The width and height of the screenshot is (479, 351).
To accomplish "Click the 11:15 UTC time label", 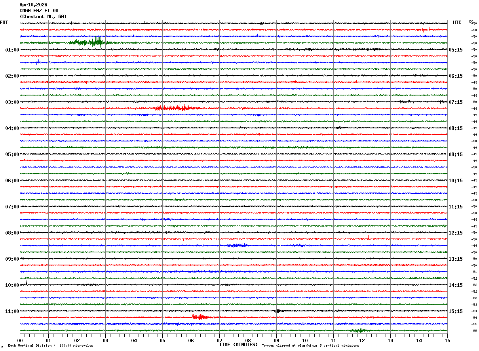I will click(456, 207).
